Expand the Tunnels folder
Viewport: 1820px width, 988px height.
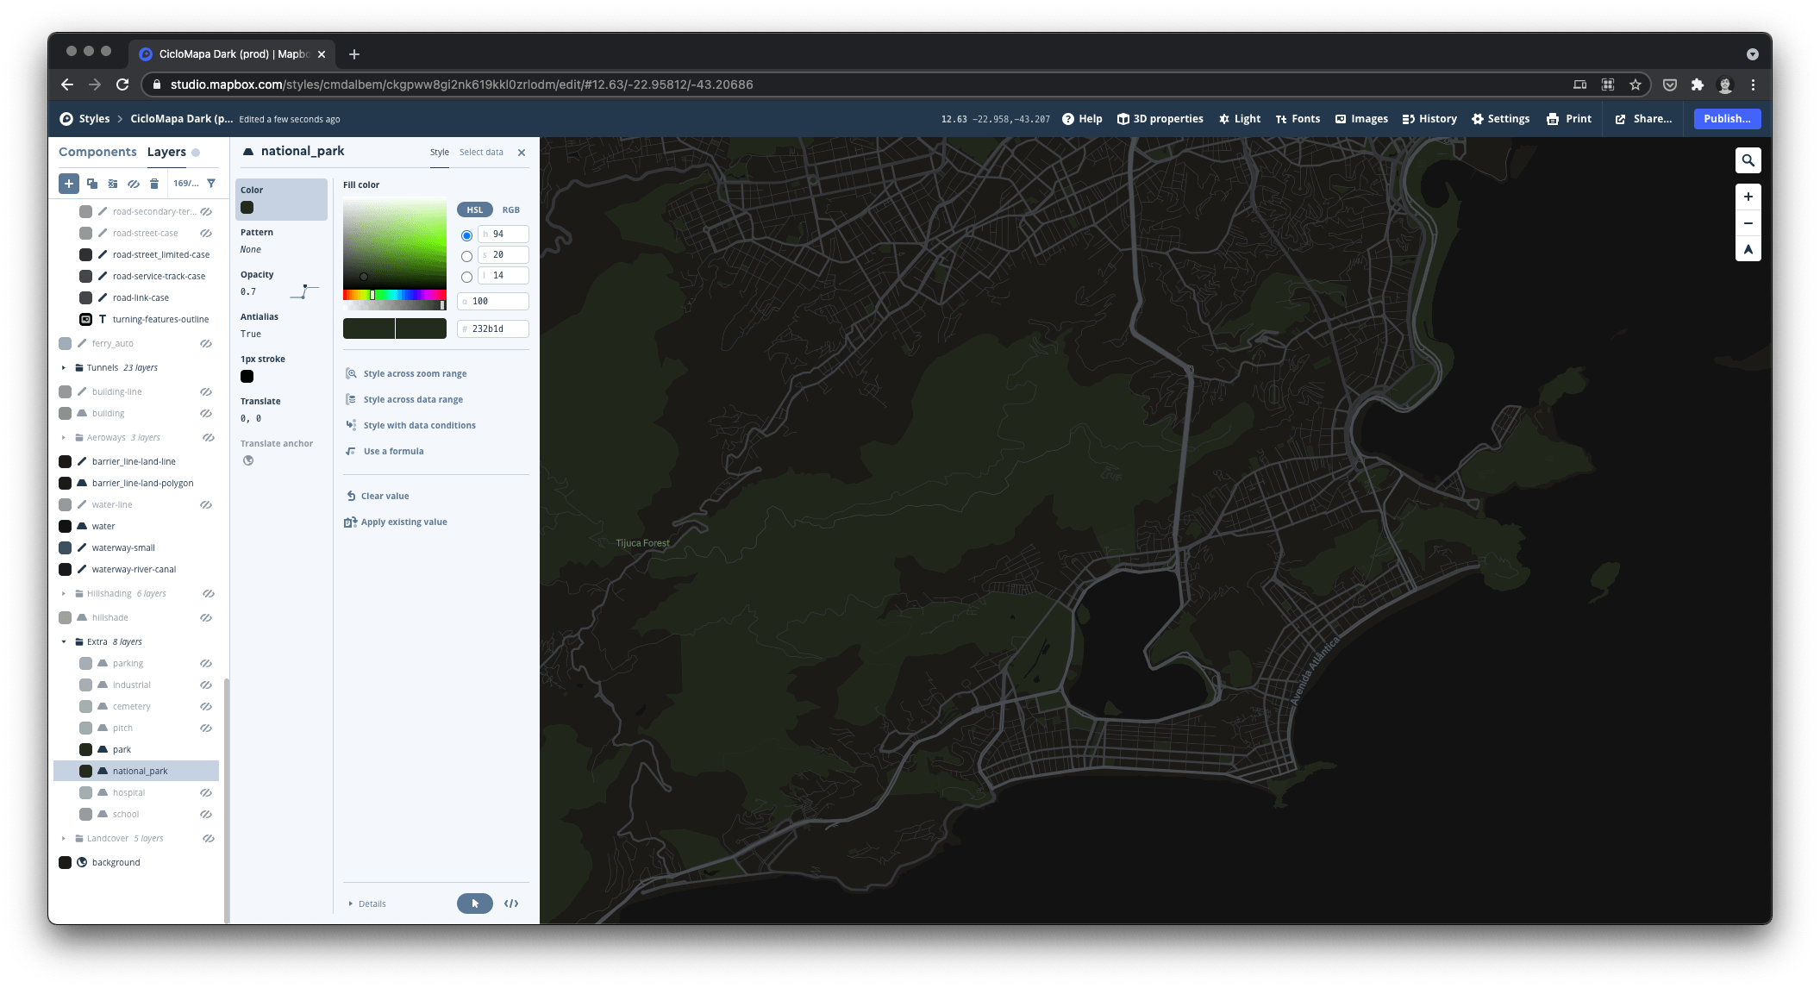pos(64,367)
